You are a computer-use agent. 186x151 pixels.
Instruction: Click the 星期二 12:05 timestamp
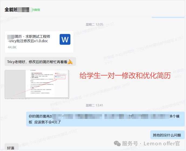94,24
